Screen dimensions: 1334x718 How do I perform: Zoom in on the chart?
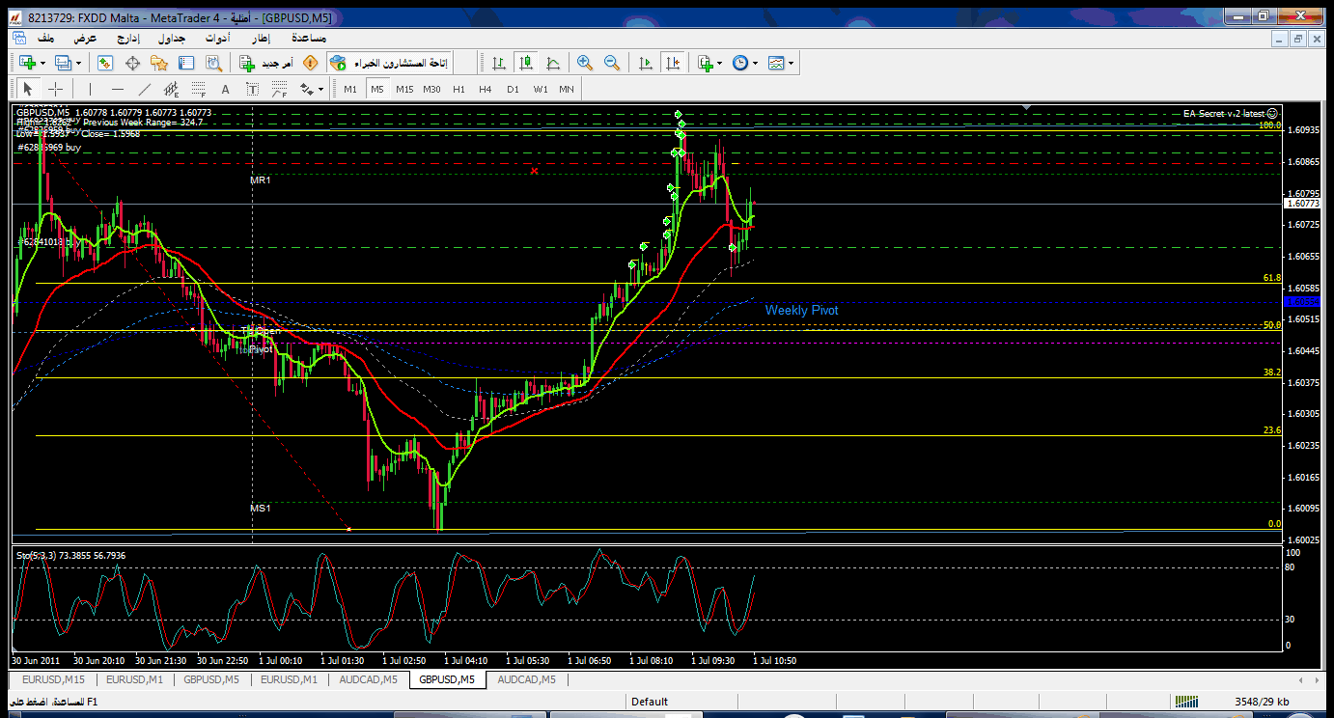tap(585, 63)
